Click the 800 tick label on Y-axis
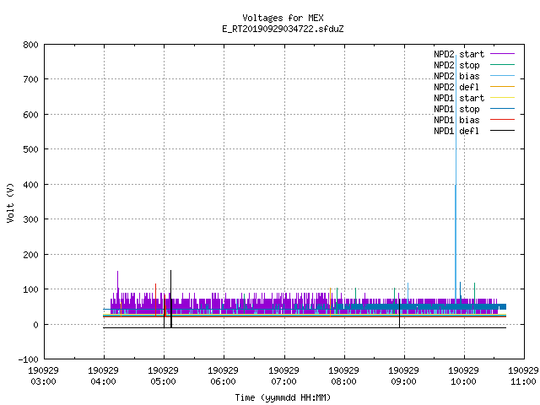The height and width of the screenshot is (405, 540). (x=30, y=45)
